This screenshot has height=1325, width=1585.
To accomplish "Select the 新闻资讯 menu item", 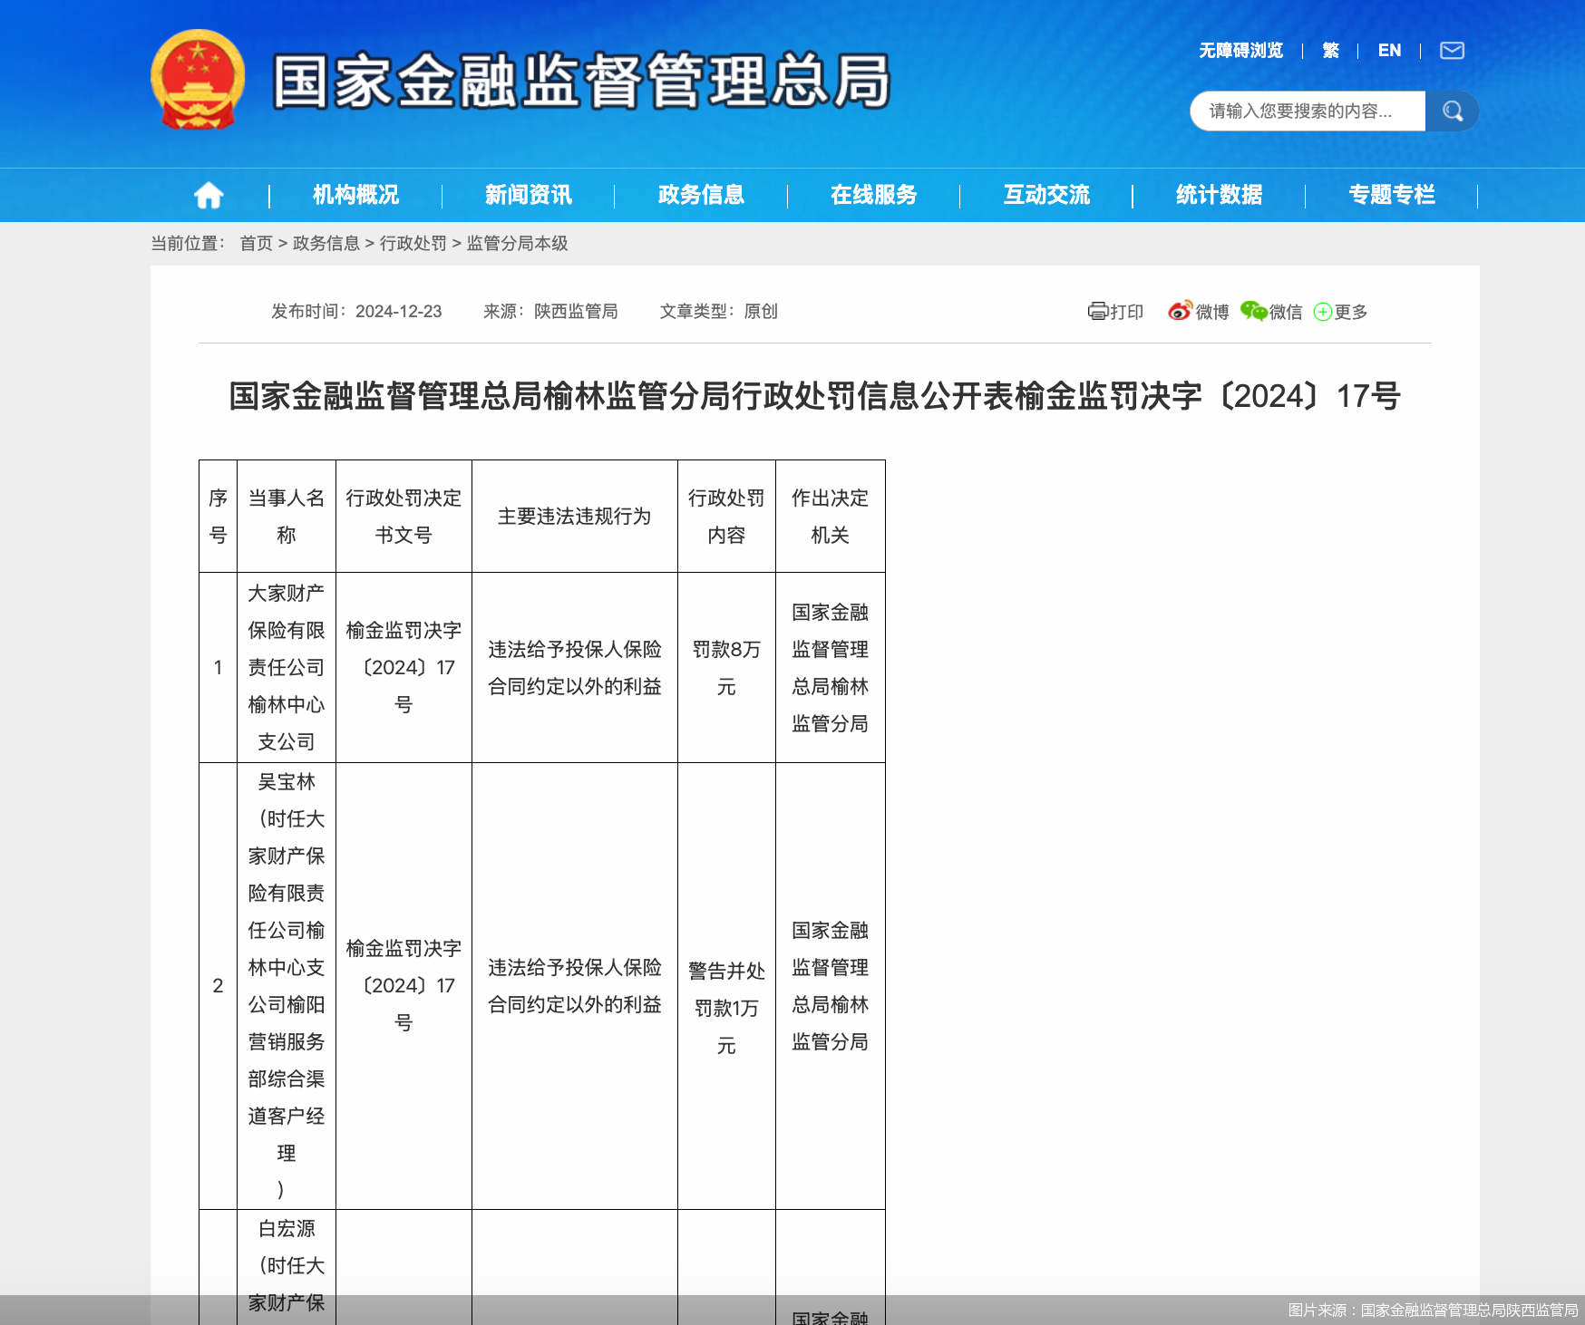I will [527, 195].
